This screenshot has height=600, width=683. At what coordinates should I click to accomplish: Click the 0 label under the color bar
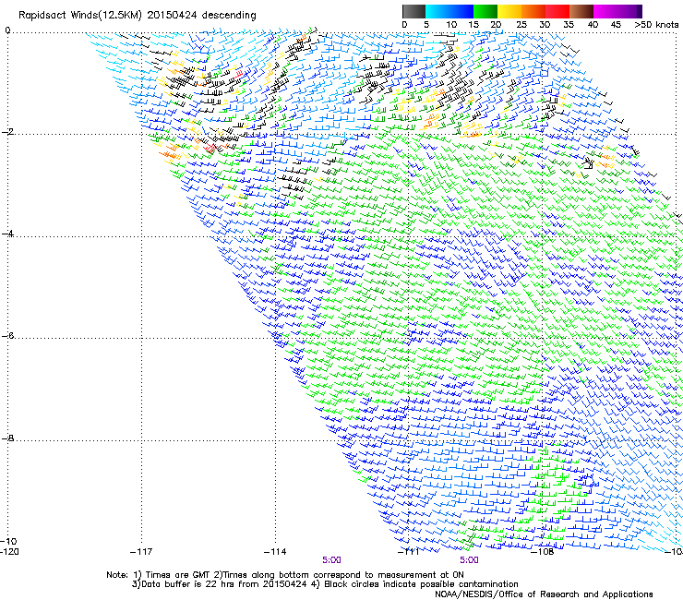click(404, 25)
